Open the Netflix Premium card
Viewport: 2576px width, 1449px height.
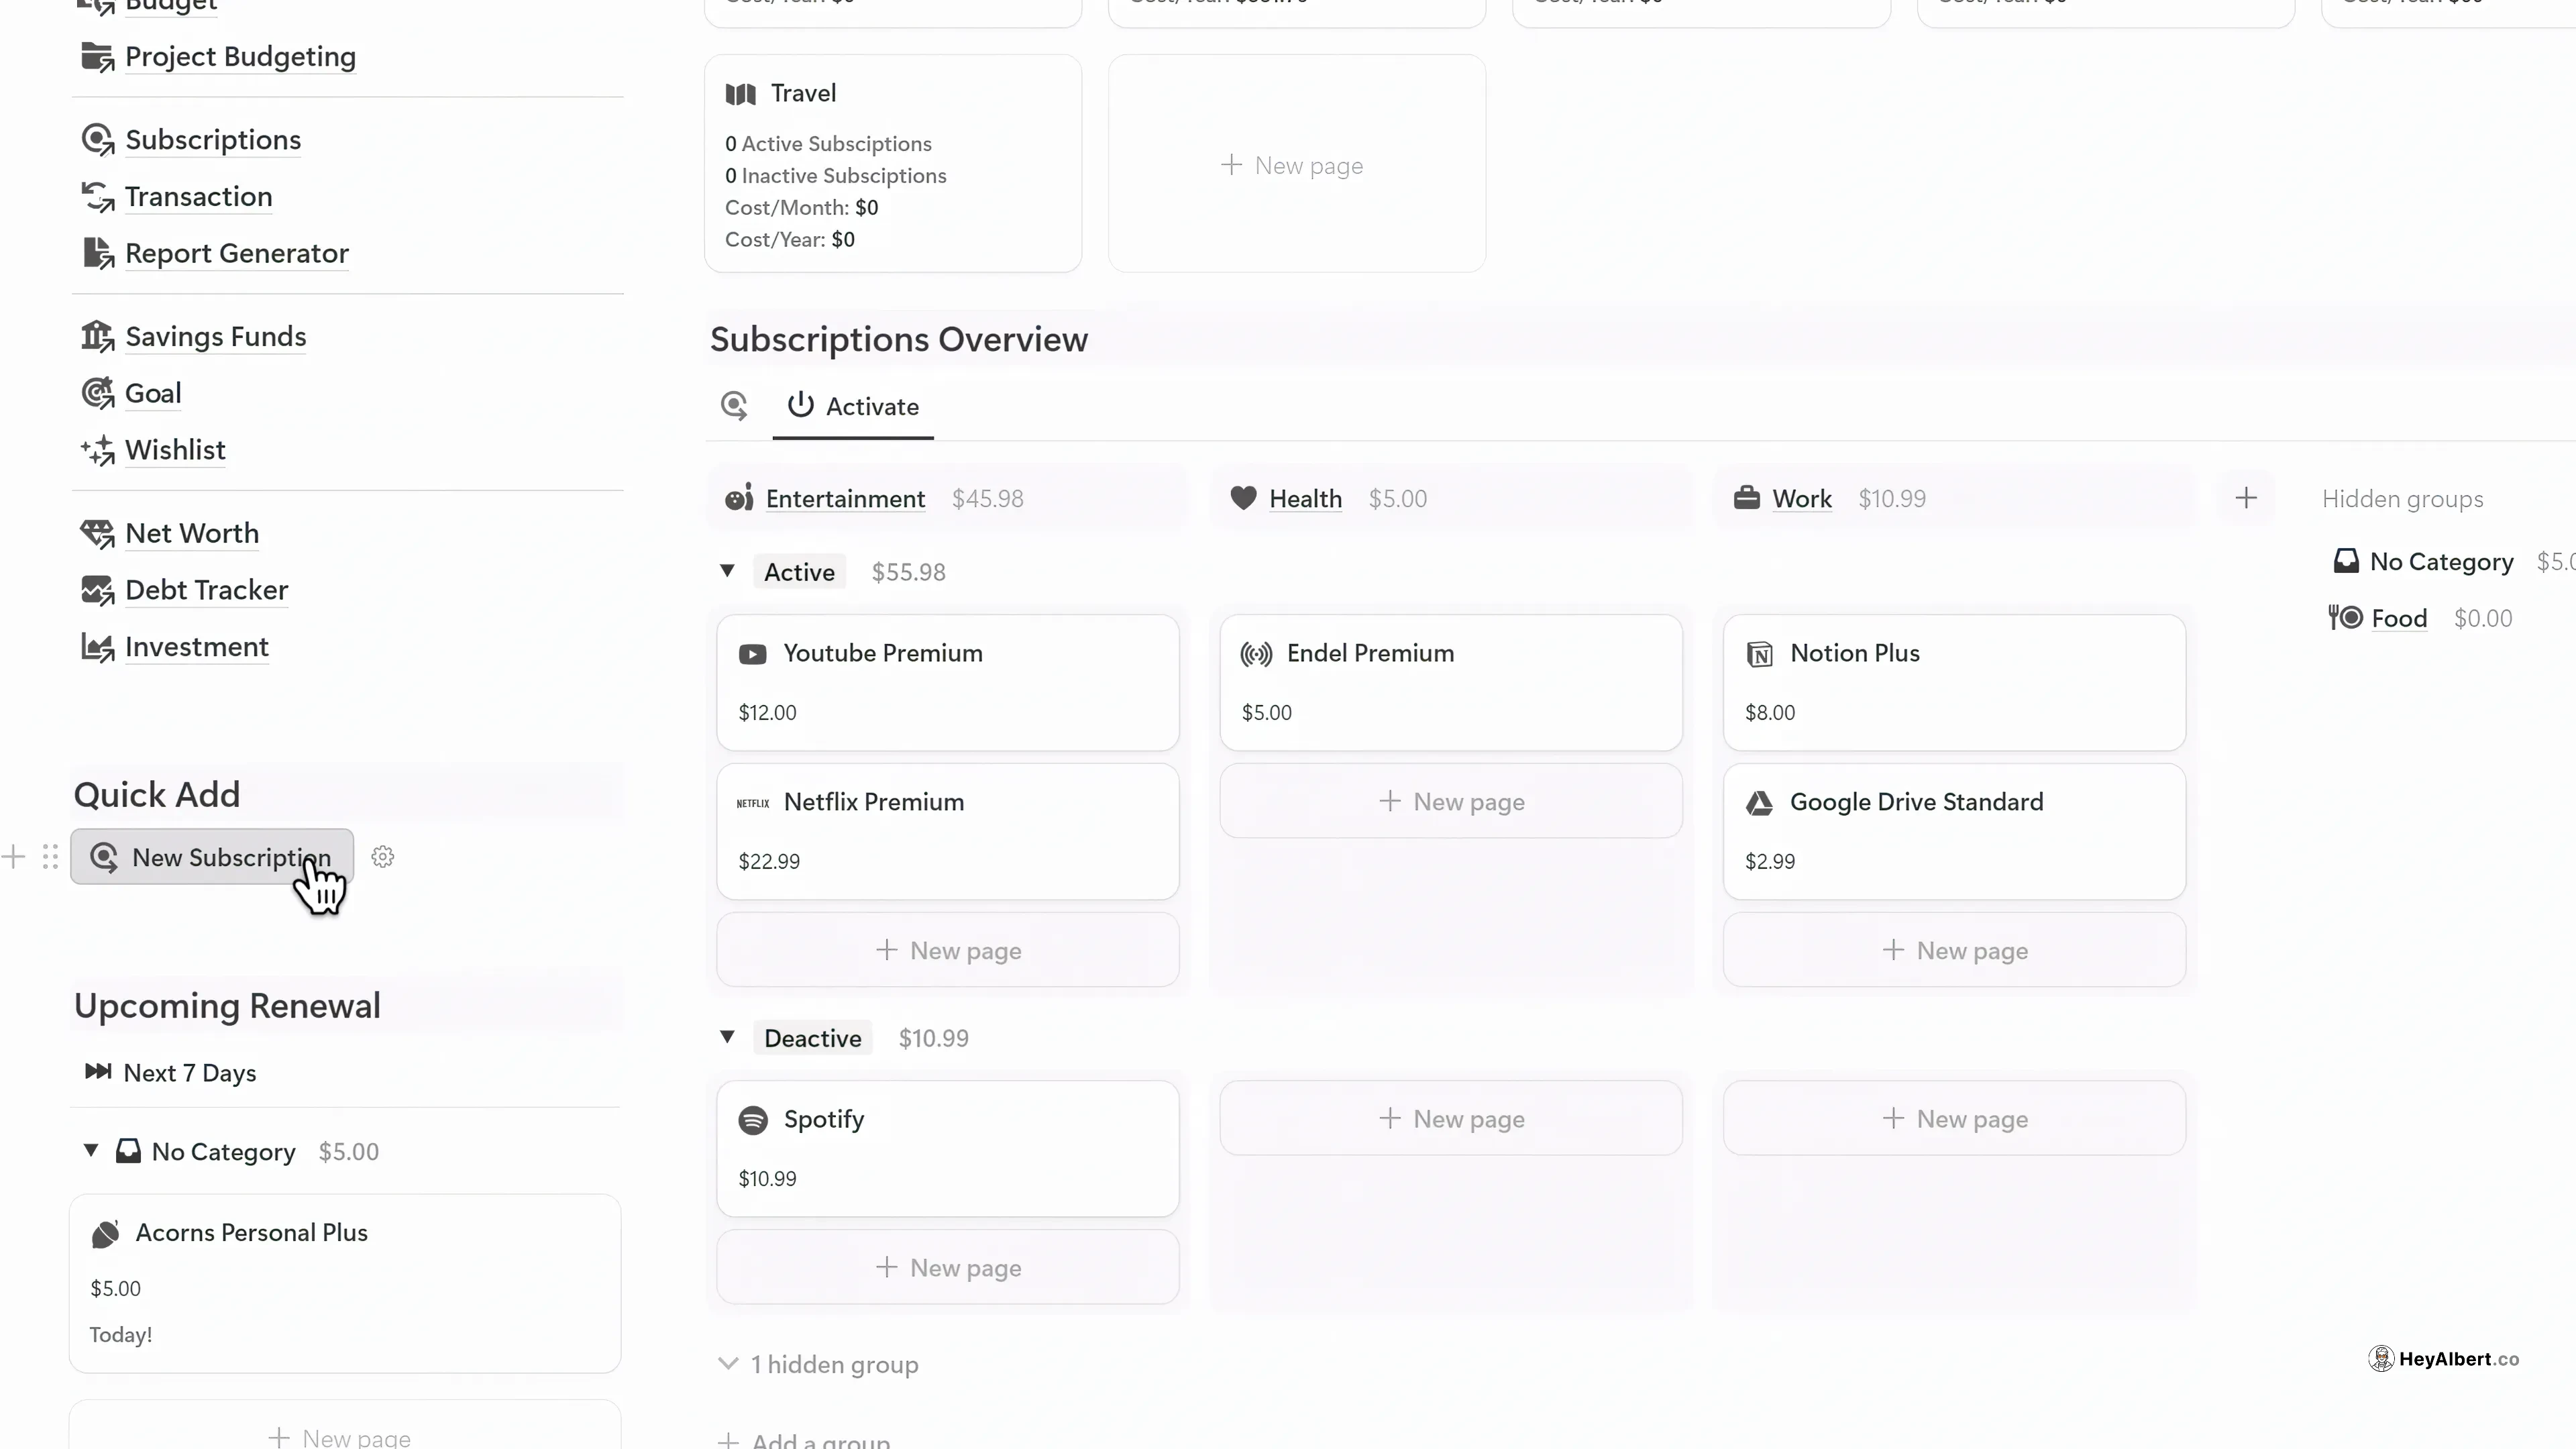point(948,831)
